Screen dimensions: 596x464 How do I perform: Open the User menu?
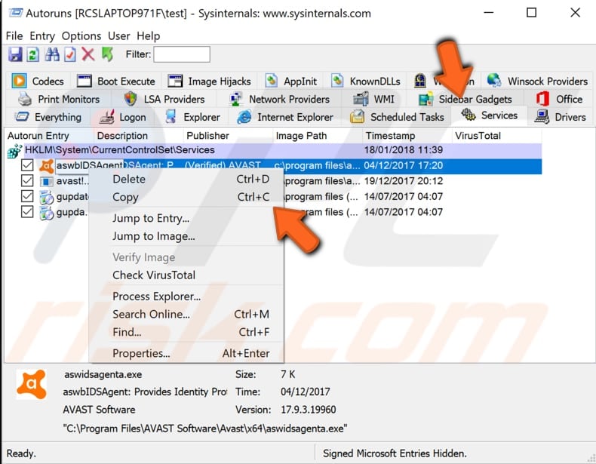tap(119, 35)
